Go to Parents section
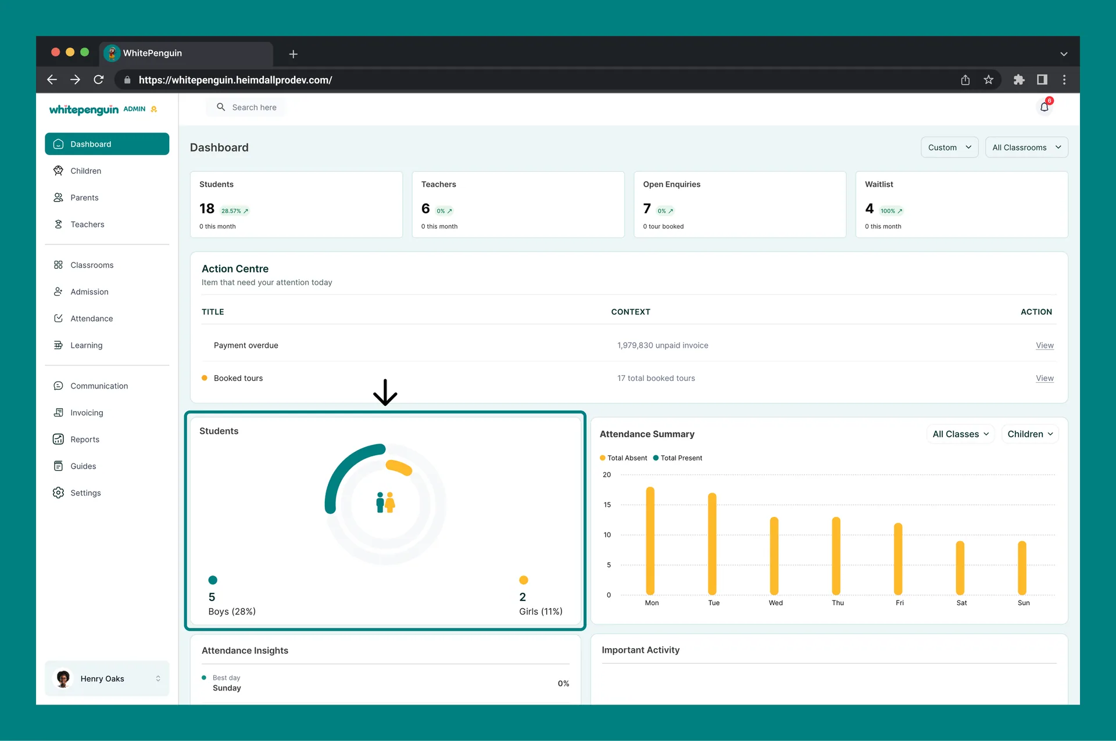Image resolution: width=1116 pixels, height=741 pixels. (84, 197)
